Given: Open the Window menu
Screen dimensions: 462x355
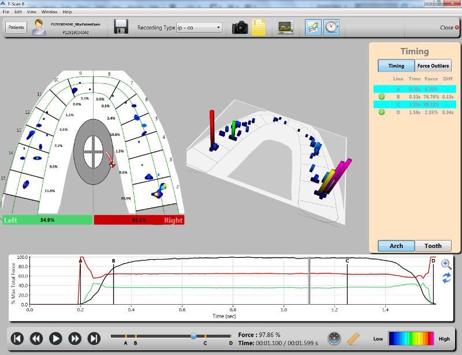Looking at the screenshot, I should point(50,12).
